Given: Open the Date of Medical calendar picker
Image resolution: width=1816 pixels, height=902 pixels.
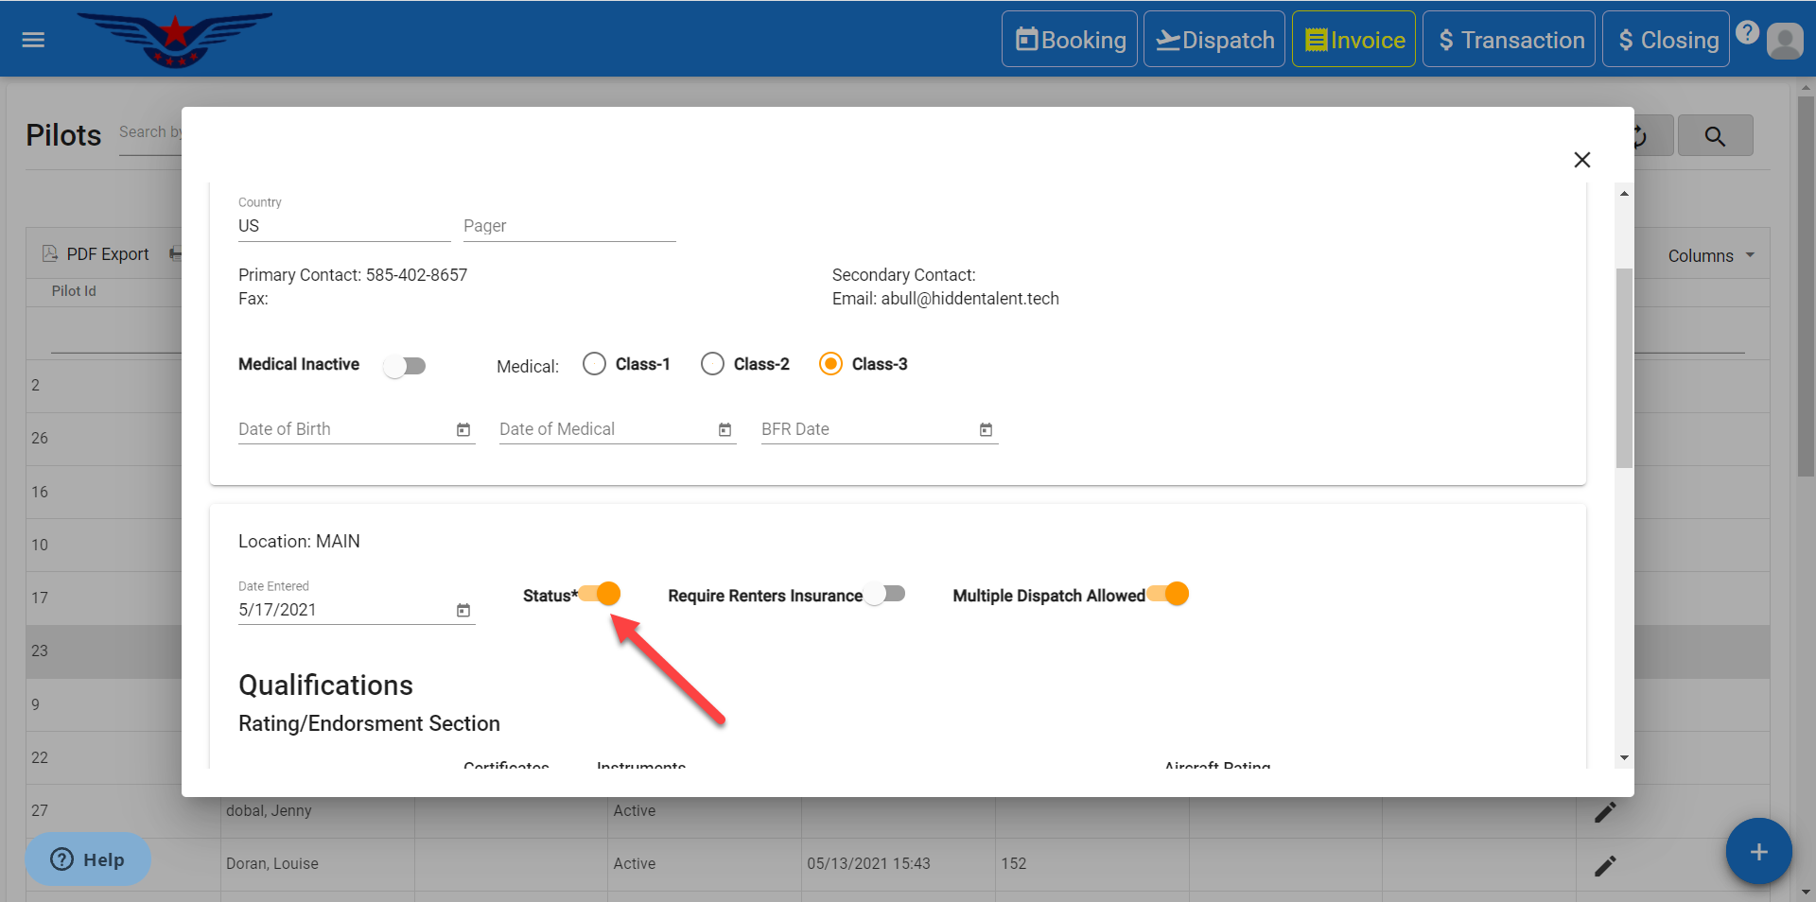Looking at the screenshot, I should 725,430.
